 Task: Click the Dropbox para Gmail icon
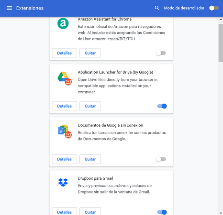[63, 183]
